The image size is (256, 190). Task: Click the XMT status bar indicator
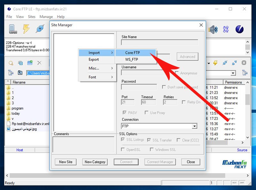click(x=242, y=183)
